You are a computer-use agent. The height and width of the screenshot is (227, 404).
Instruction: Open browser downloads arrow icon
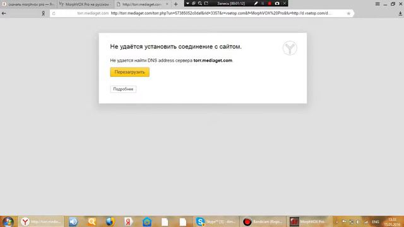400,14
